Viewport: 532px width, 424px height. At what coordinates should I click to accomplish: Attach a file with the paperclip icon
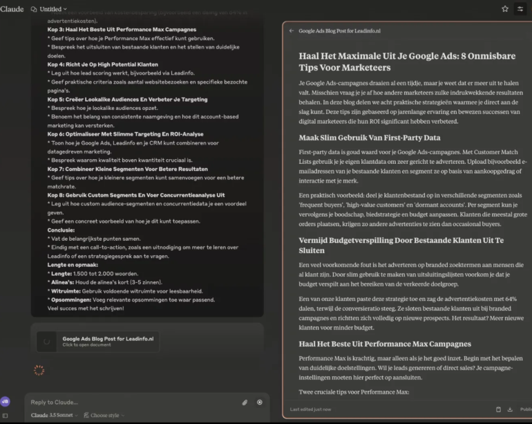click(245, 403)
